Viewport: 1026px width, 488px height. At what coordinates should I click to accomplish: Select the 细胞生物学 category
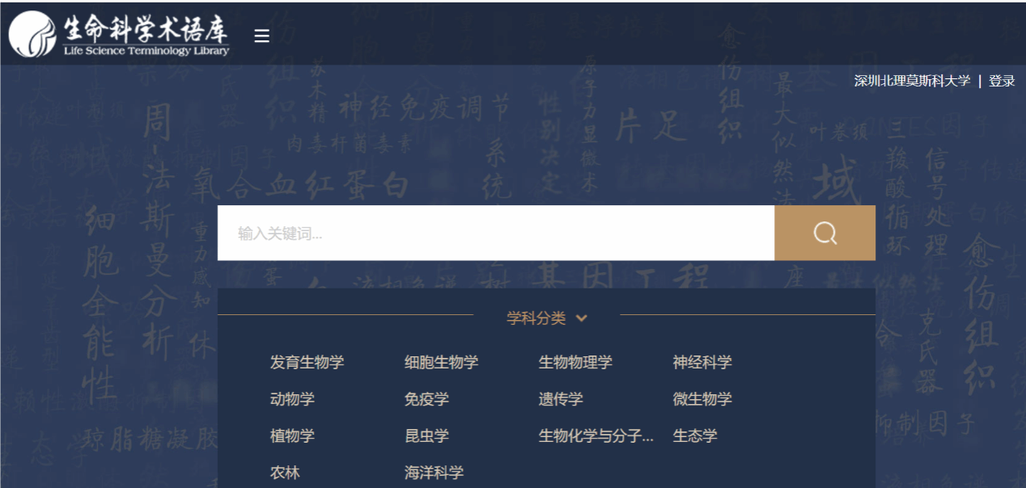coord(441,363)
